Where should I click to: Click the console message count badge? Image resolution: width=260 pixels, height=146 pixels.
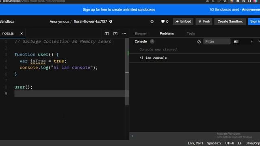pos(152,41)
